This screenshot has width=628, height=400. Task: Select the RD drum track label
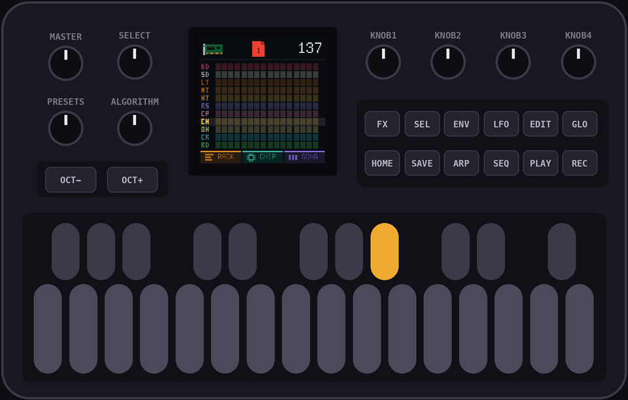click(205, 145)
